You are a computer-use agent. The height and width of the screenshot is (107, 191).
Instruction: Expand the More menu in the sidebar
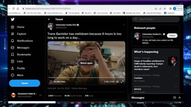click(17, 75)
